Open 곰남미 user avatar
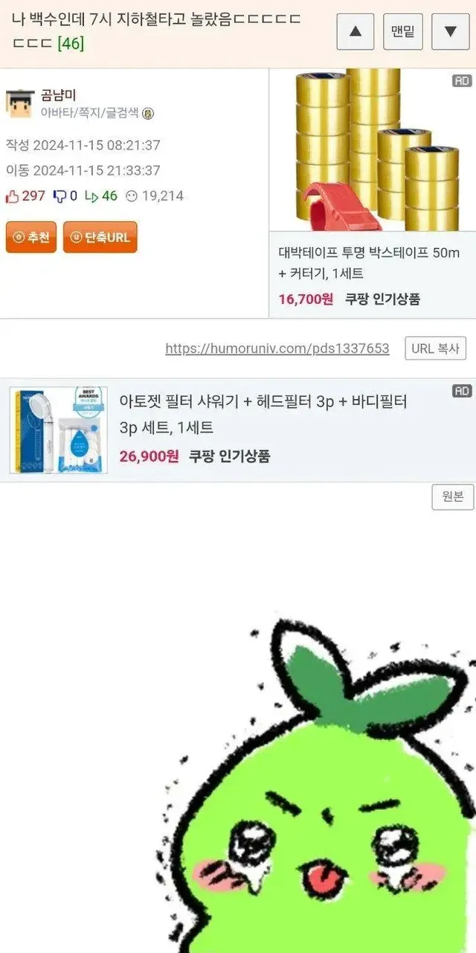This screenshot has height=953, width=476. click(x=20, y=103)
